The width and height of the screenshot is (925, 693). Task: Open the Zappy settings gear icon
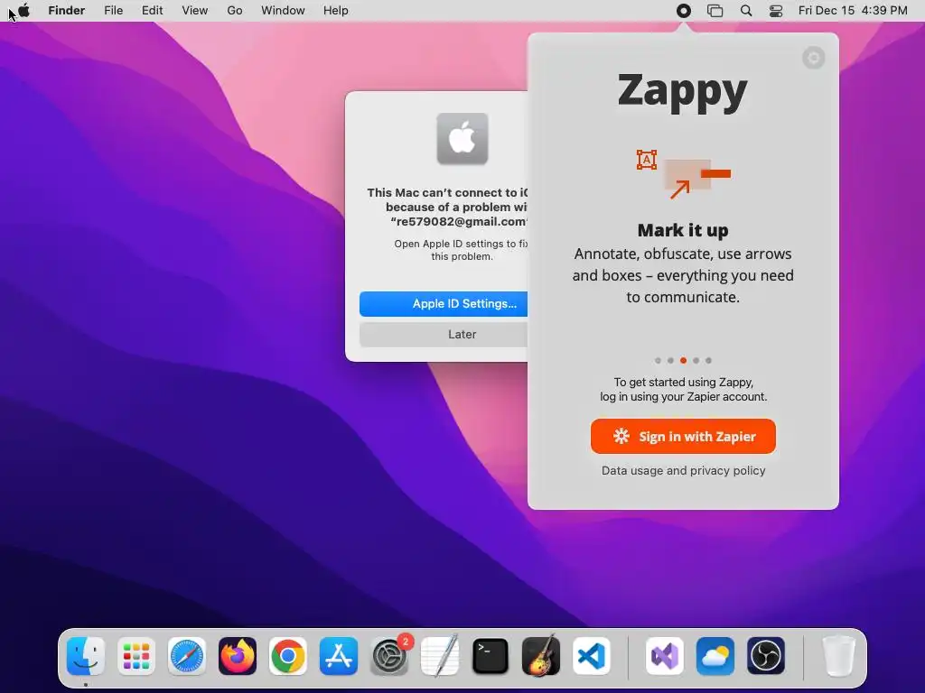point(814,58)
